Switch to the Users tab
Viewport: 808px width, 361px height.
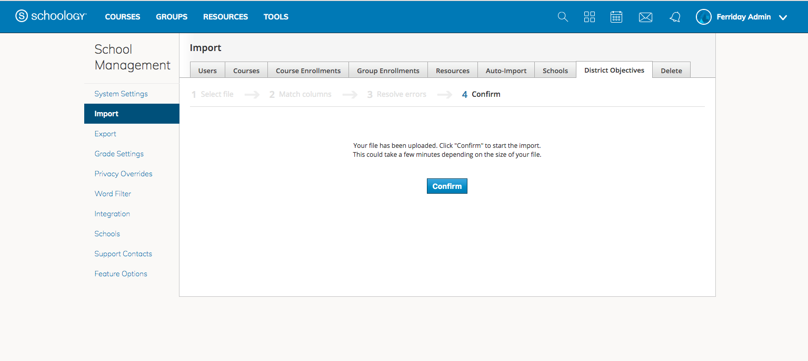tap(207, 71)
